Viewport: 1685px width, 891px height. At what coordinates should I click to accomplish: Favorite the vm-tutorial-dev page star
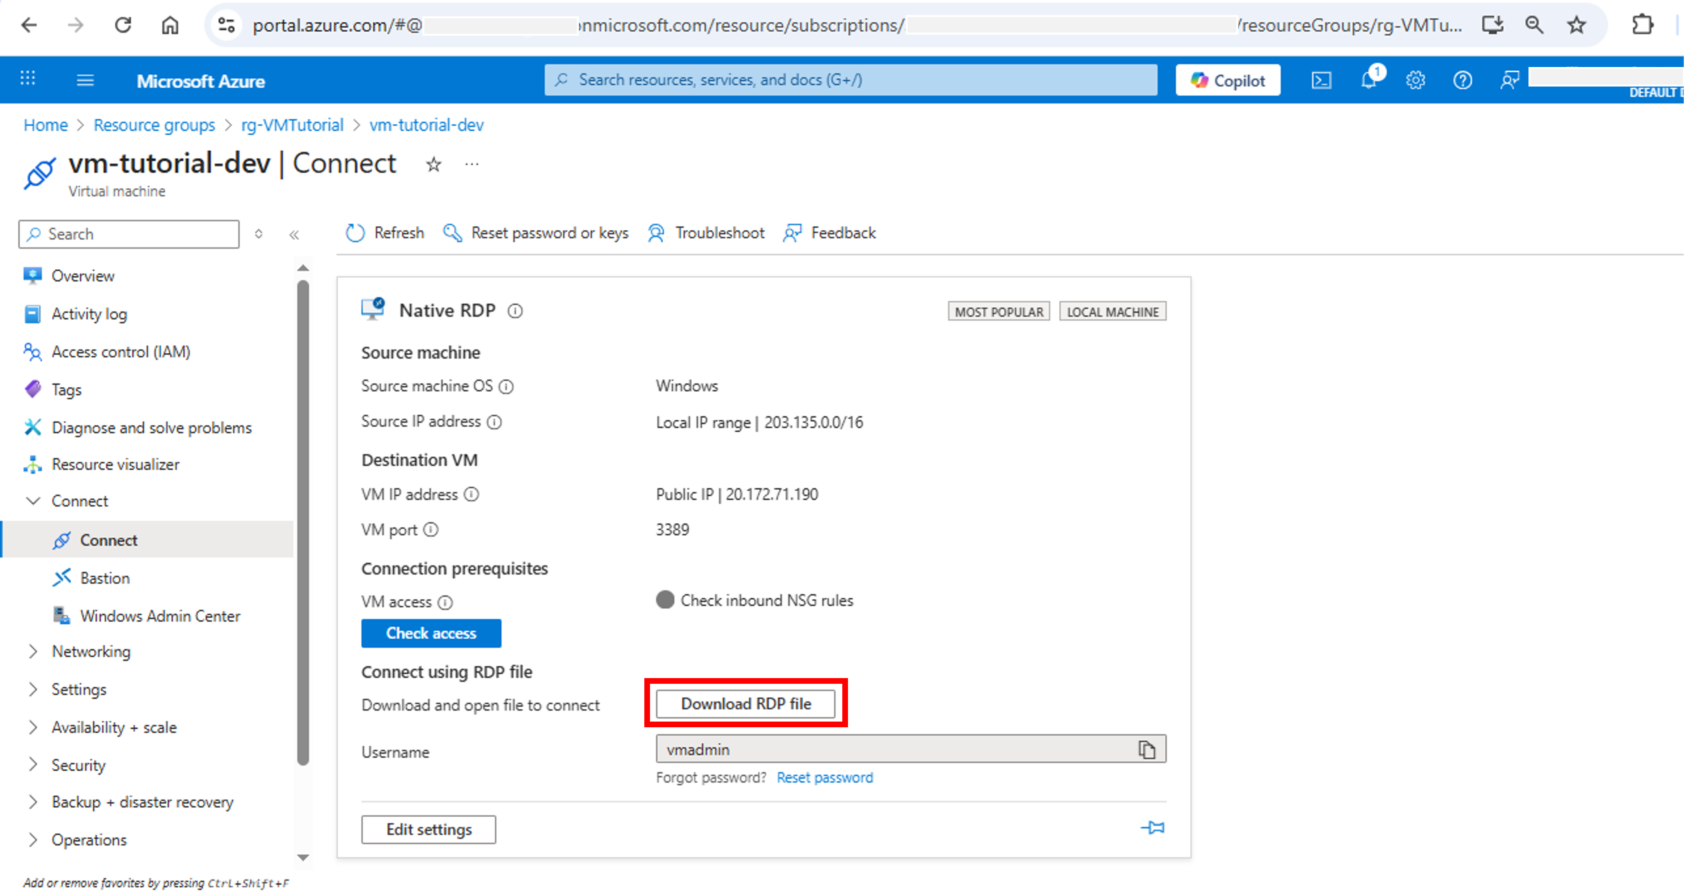(433, 164)
